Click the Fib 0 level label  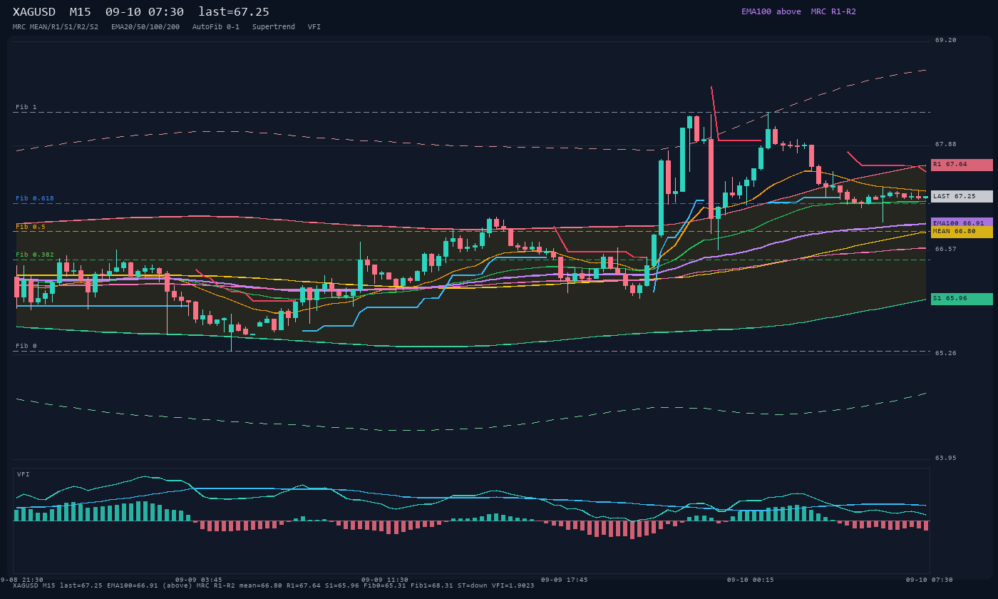[x=26, y=346]
